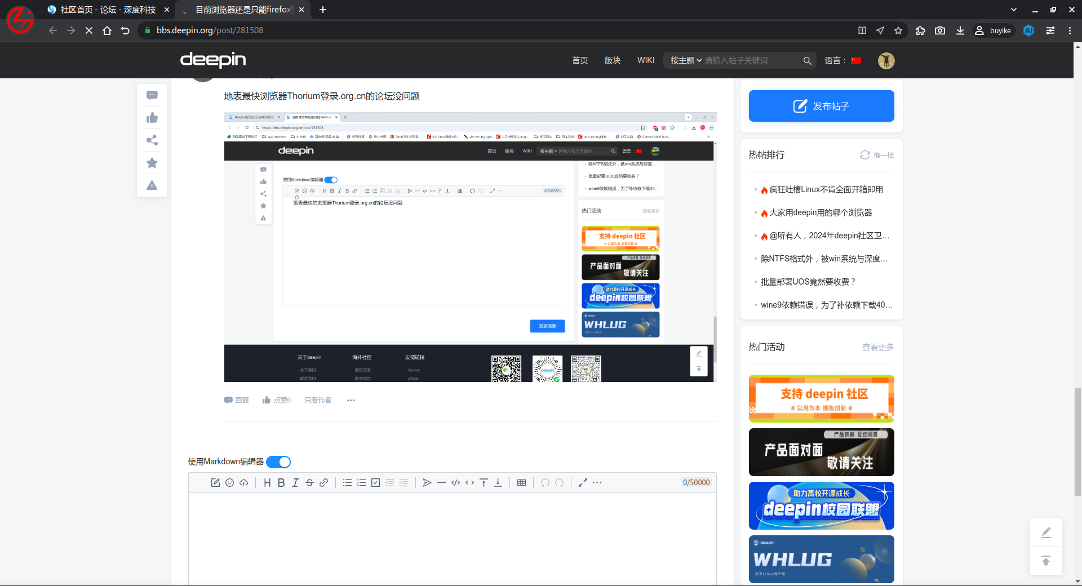Viewport: 1082px width, 586px height.
Task: Open 版块 in the site navigation
Action: click(613, 60)
